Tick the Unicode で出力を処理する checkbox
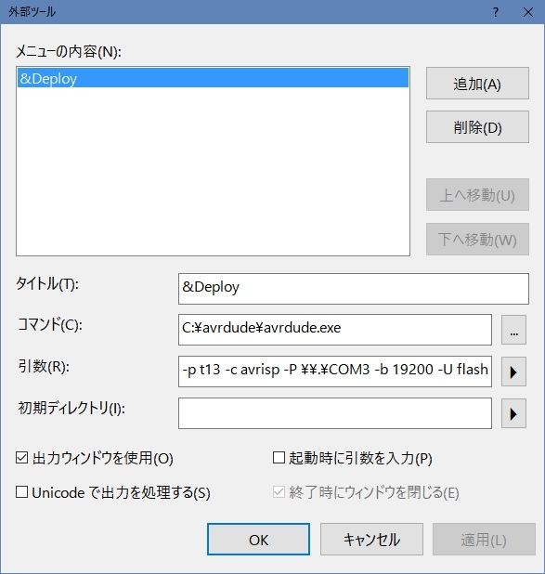Screen dimensions: 545x574 [x=21, y=492]
